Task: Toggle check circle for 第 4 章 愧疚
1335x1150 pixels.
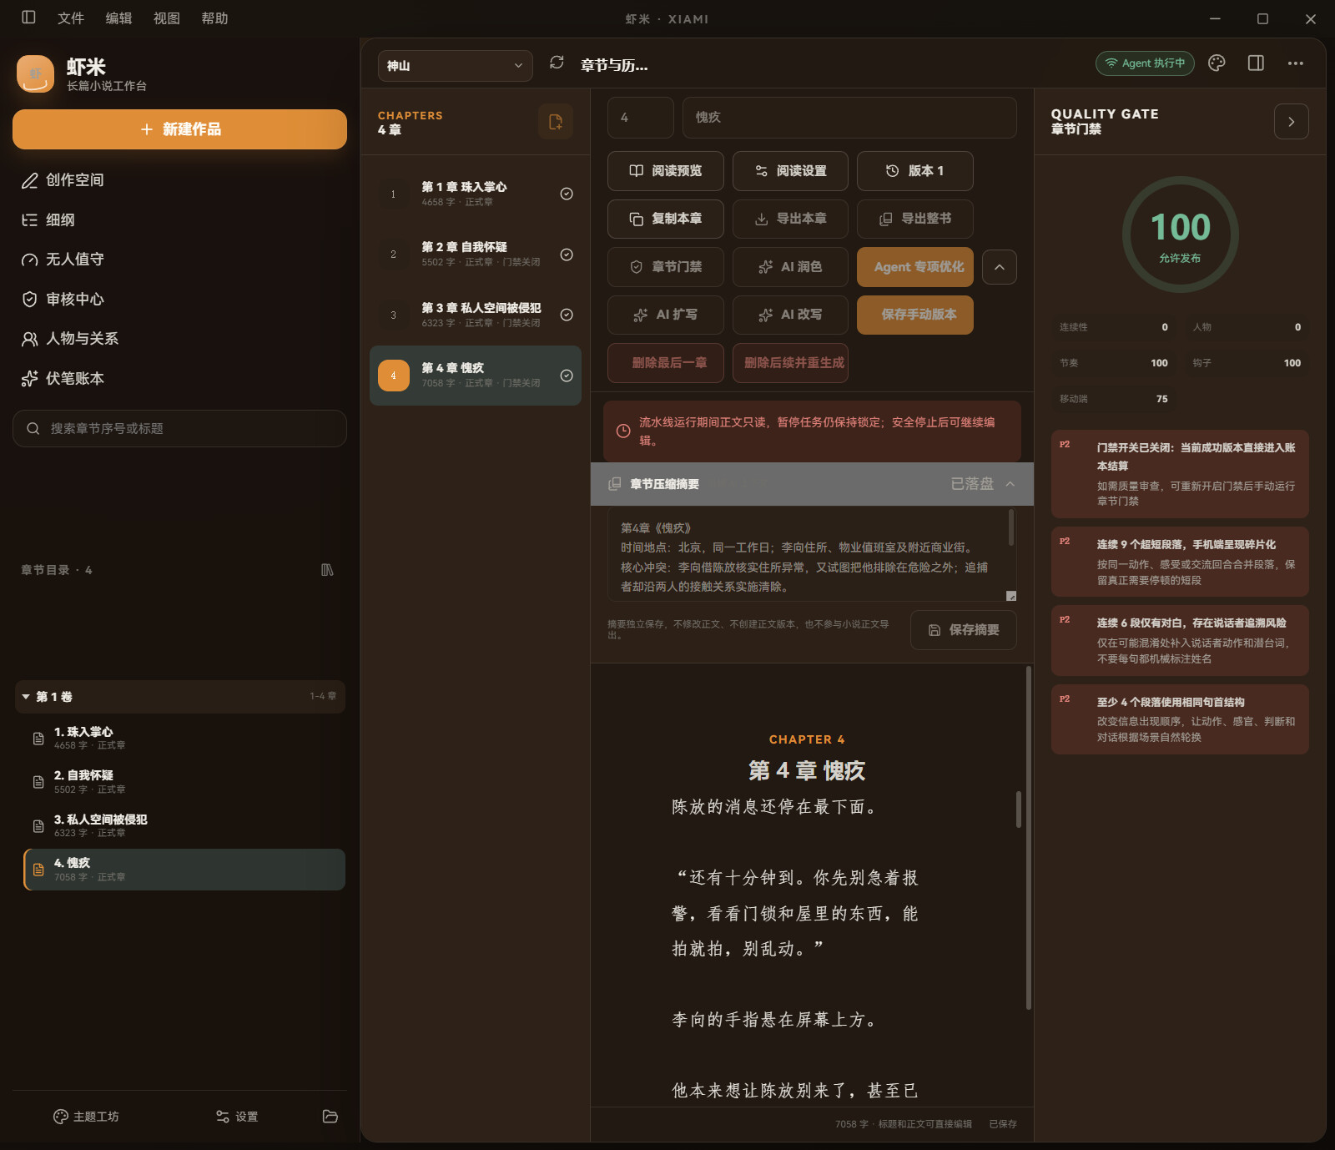Action: click(567, 376)
